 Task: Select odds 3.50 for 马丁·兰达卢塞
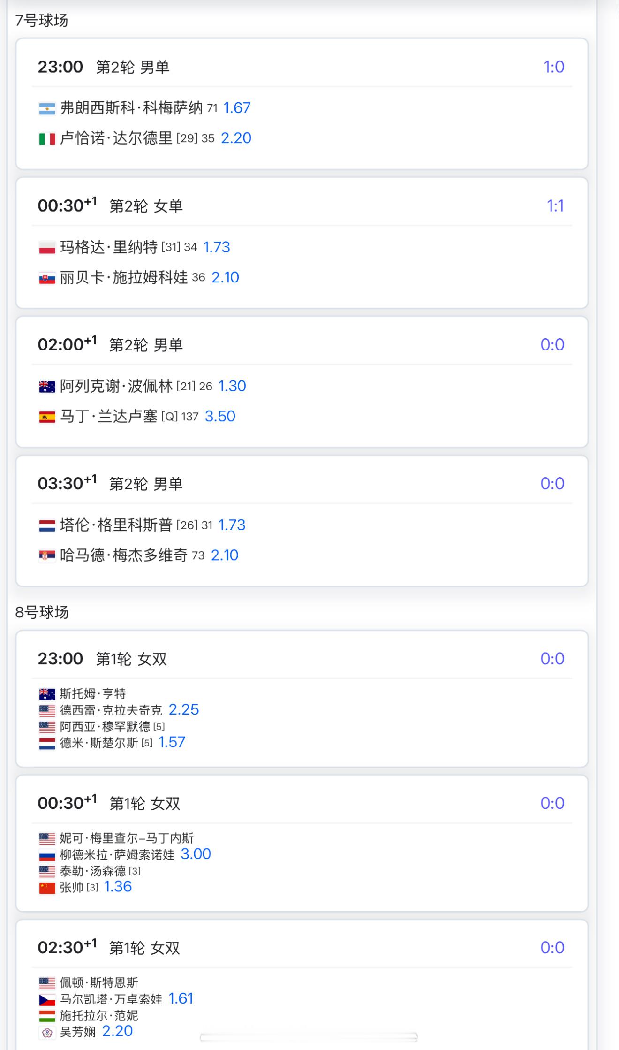pyautogui.click(x=220, y=416)
